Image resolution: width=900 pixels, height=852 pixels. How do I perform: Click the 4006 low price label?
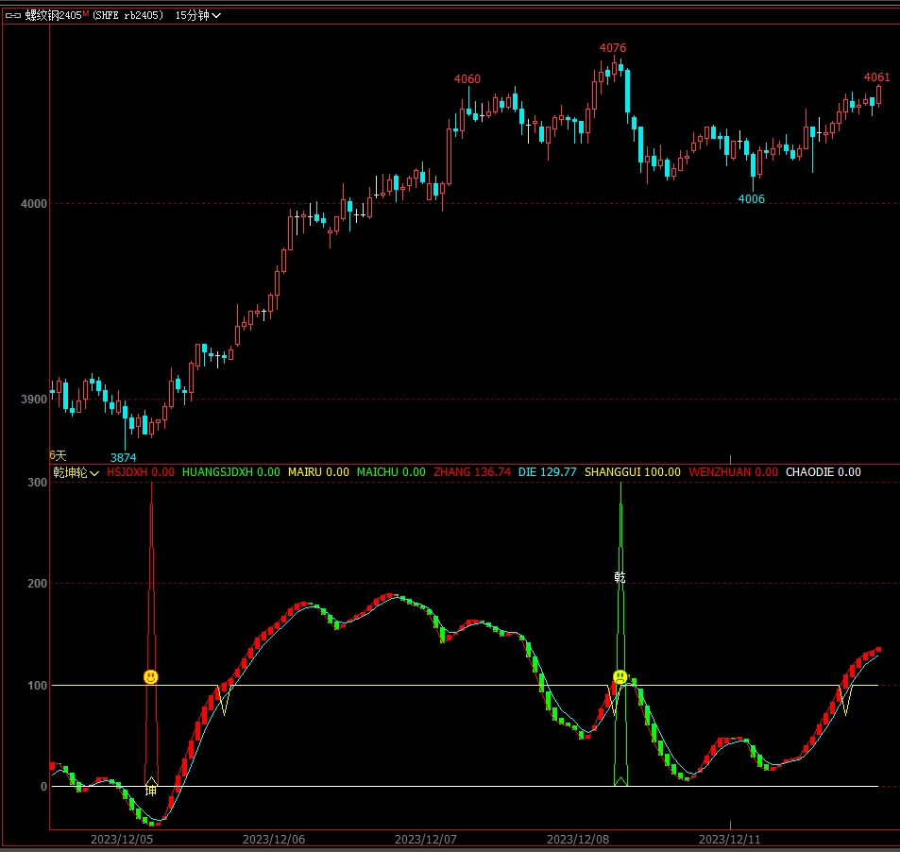pos(751,199)
